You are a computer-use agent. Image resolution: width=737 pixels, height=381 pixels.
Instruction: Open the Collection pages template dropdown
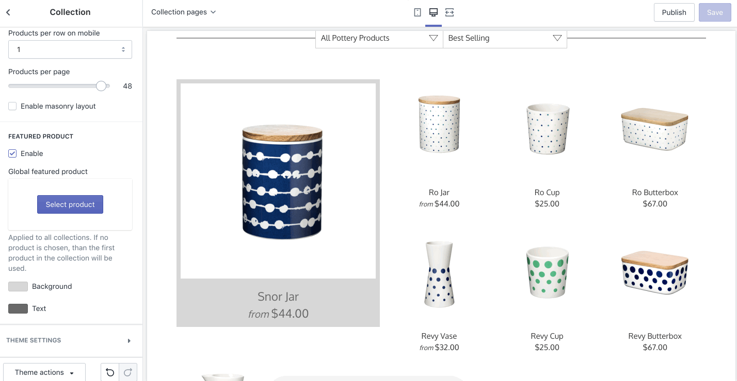point(183,12)
